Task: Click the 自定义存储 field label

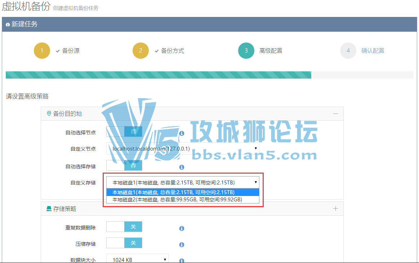Action: coord(83,183)
